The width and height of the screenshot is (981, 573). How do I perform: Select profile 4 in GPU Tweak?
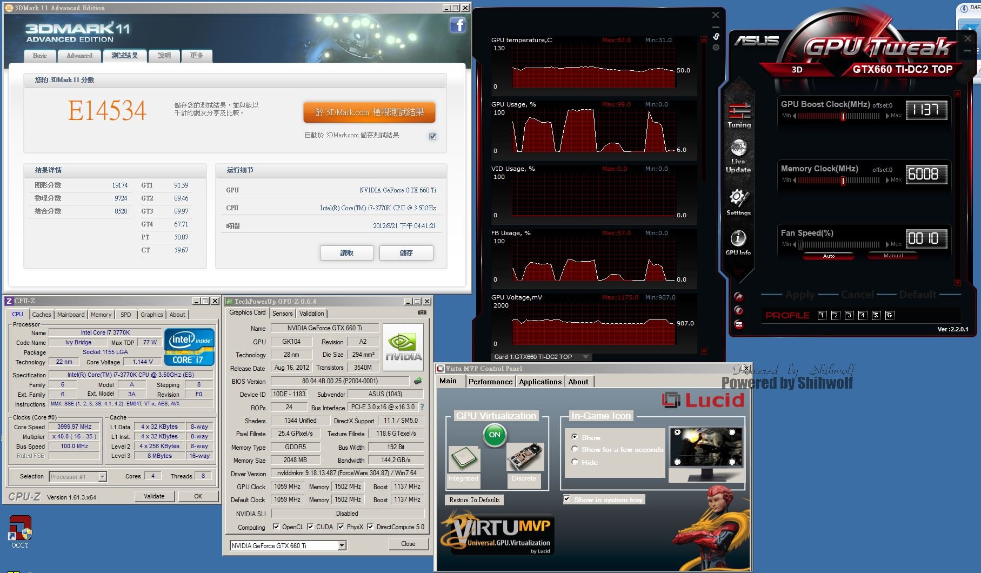863,315
